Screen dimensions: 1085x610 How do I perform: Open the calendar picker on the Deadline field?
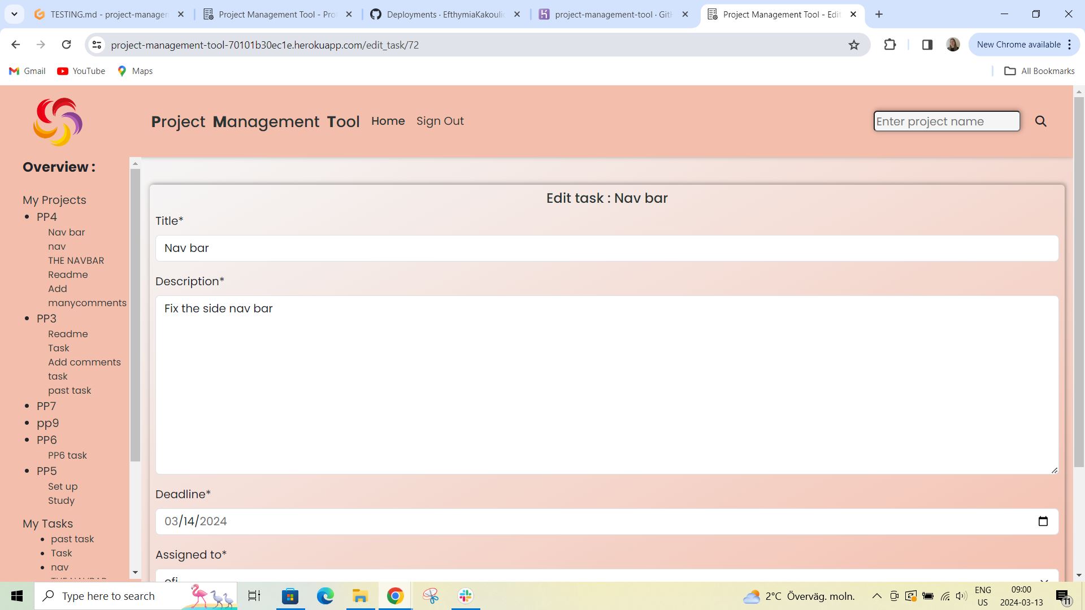1043,521
